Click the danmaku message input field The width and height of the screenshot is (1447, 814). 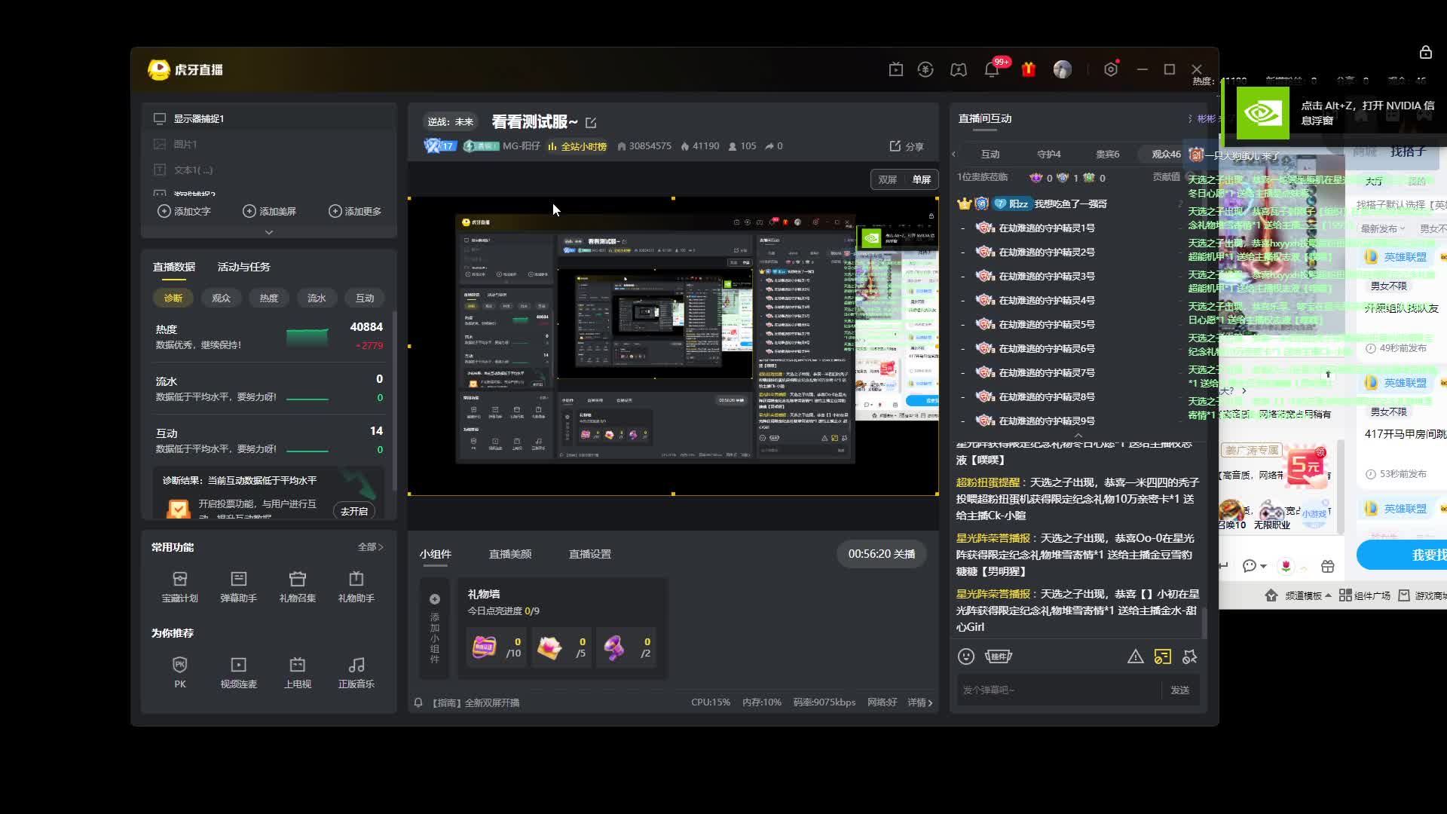click(x=1055, y=690)
